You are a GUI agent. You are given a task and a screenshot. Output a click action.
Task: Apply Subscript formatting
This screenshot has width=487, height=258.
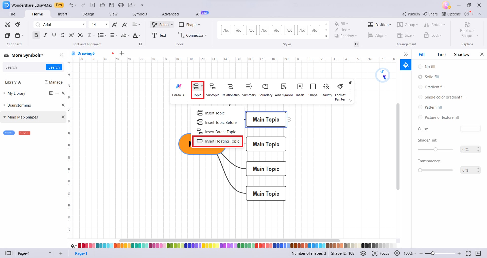(80, 35)
